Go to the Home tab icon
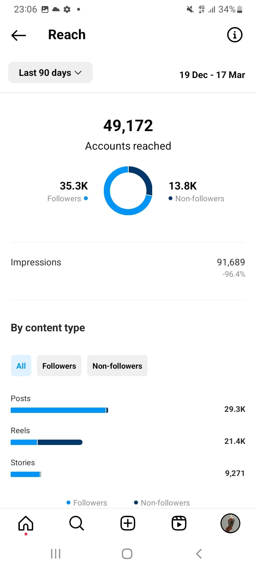The image size is (256, 570). coord(26,523)
